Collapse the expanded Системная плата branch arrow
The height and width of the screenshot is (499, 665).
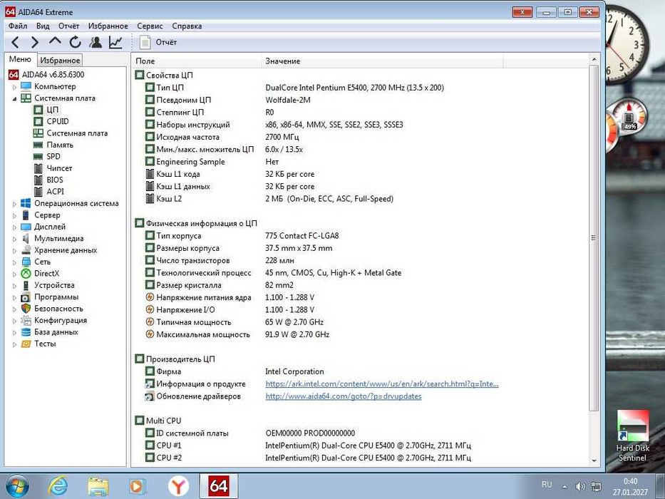pyautogui.click(x=14, y=98)
